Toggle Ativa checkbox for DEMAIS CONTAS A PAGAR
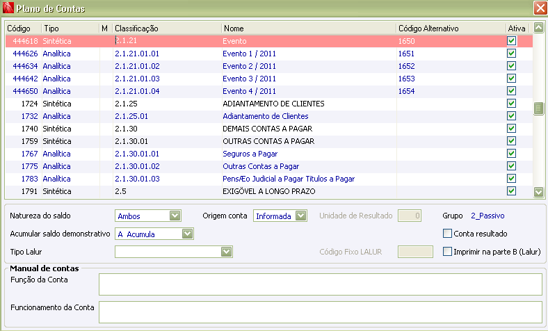548x331 pixels. [511, 129]
